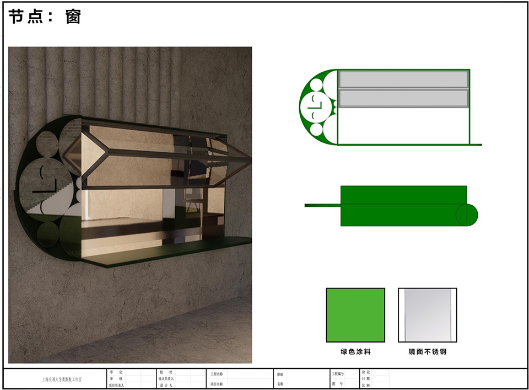Select the green rectangle in plan view
The width and height of the screenshot is (529, 390).
(403, 205)
